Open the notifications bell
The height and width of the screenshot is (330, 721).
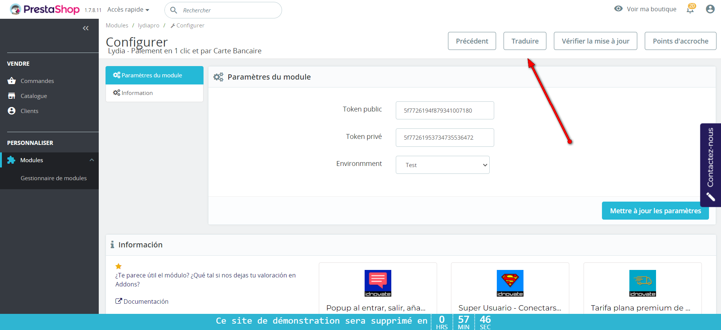point(690,9)
